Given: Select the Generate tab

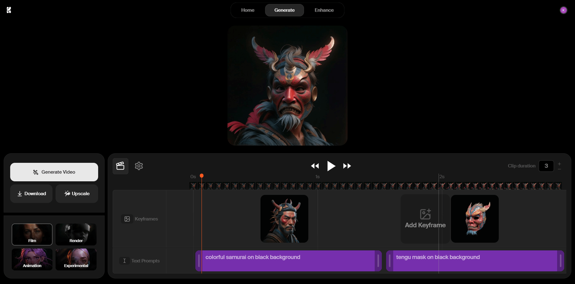Looking at the screenshot, I should tap(285, 10).
